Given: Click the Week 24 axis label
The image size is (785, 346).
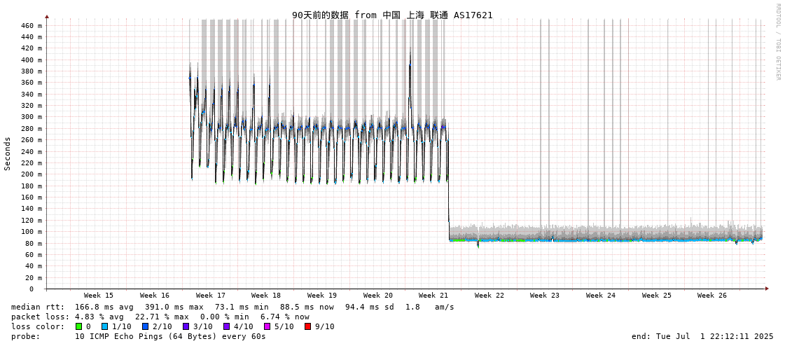Looking at the screenshot, I should [601, 296].
